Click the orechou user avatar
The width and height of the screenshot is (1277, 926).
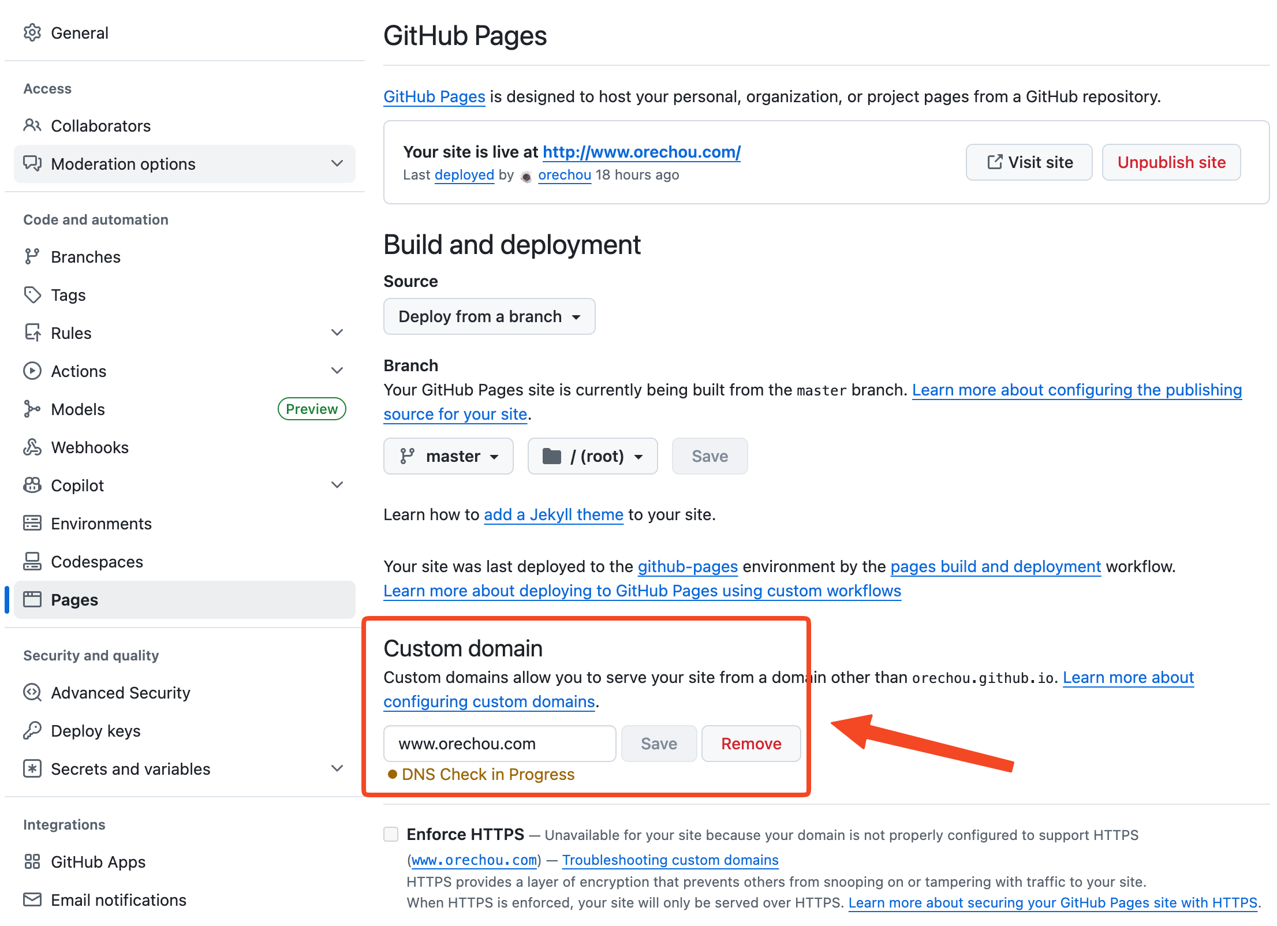click(x=526, y=176)
